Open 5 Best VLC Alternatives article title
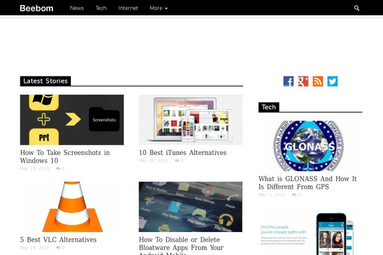This screenshot has width=383, height=255. (58, 240)
